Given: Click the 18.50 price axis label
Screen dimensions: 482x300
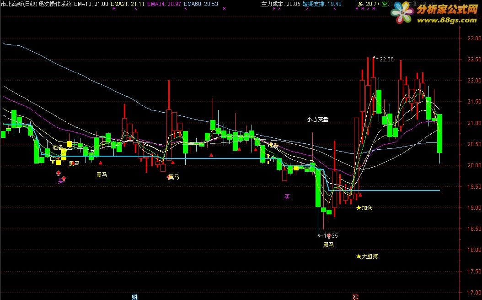Looking at the screenshot, I should point(474,229).
